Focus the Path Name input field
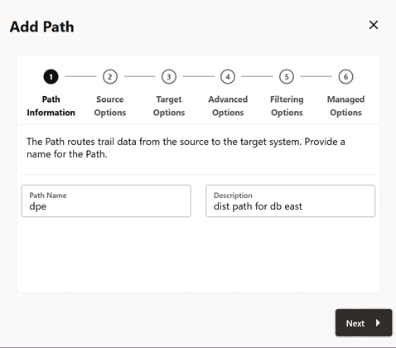The width and height of the screenshot is (396, 348). [106, 201]
